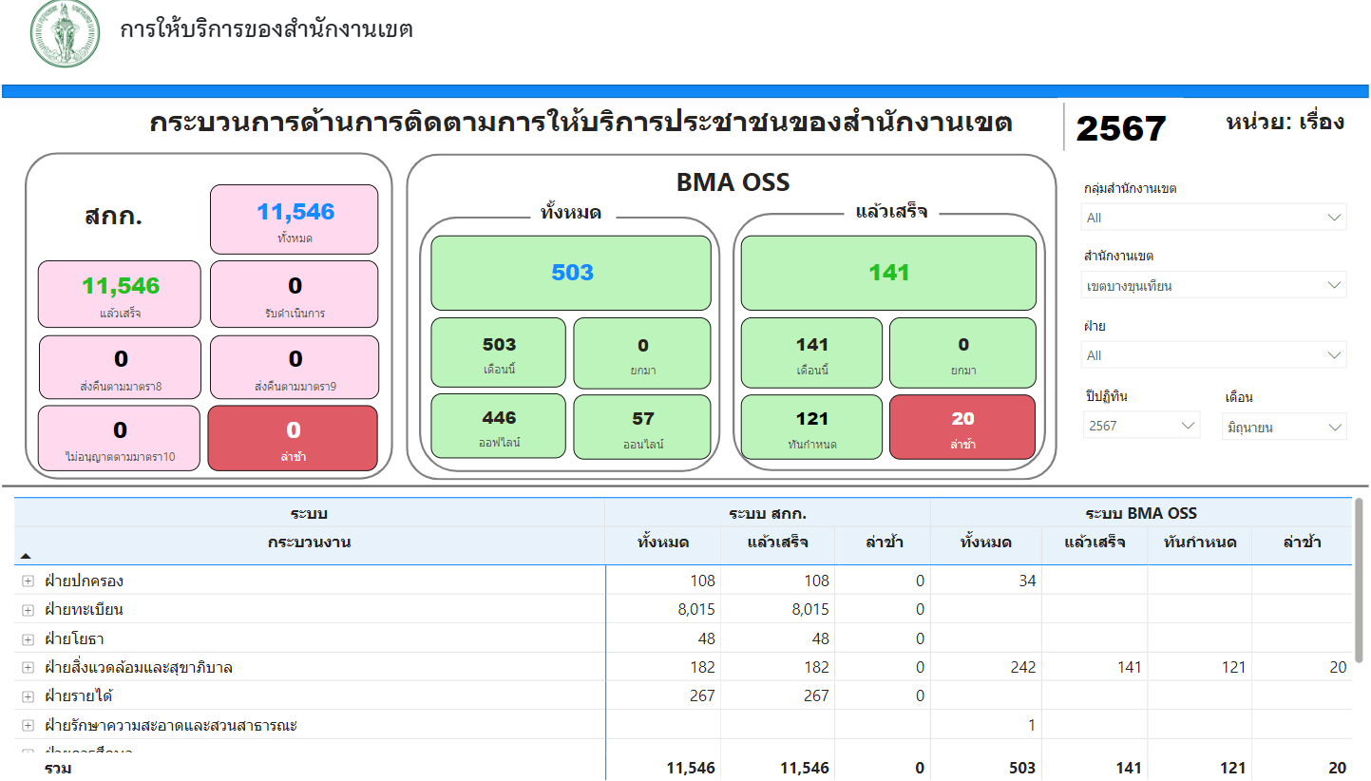Image resolution: width=1371 pixels, height=781 pixels.
Task: Open the ฝ่าย filter dropdown
Action: (x=1213, y=355)
